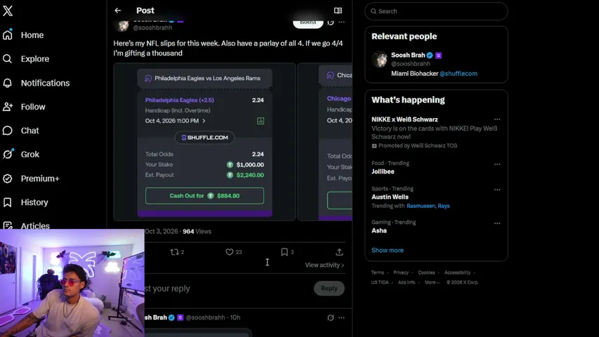The height and width of the screenshot is (337, 599).
Task: Click the Boost button
Action: 308,23
